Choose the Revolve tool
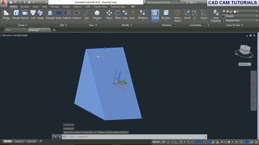This screenshot has height=145, width=259. (x=25, y=15)
